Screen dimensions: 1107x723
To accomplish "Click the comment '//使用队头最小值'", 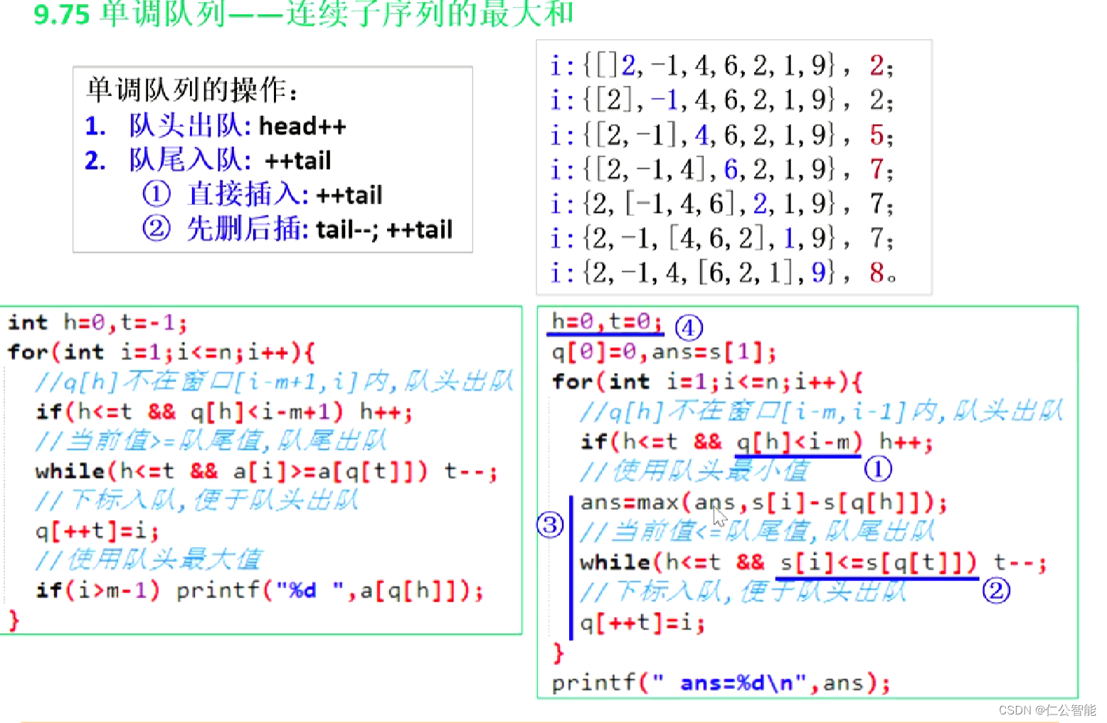I will [x=694, y=470].
